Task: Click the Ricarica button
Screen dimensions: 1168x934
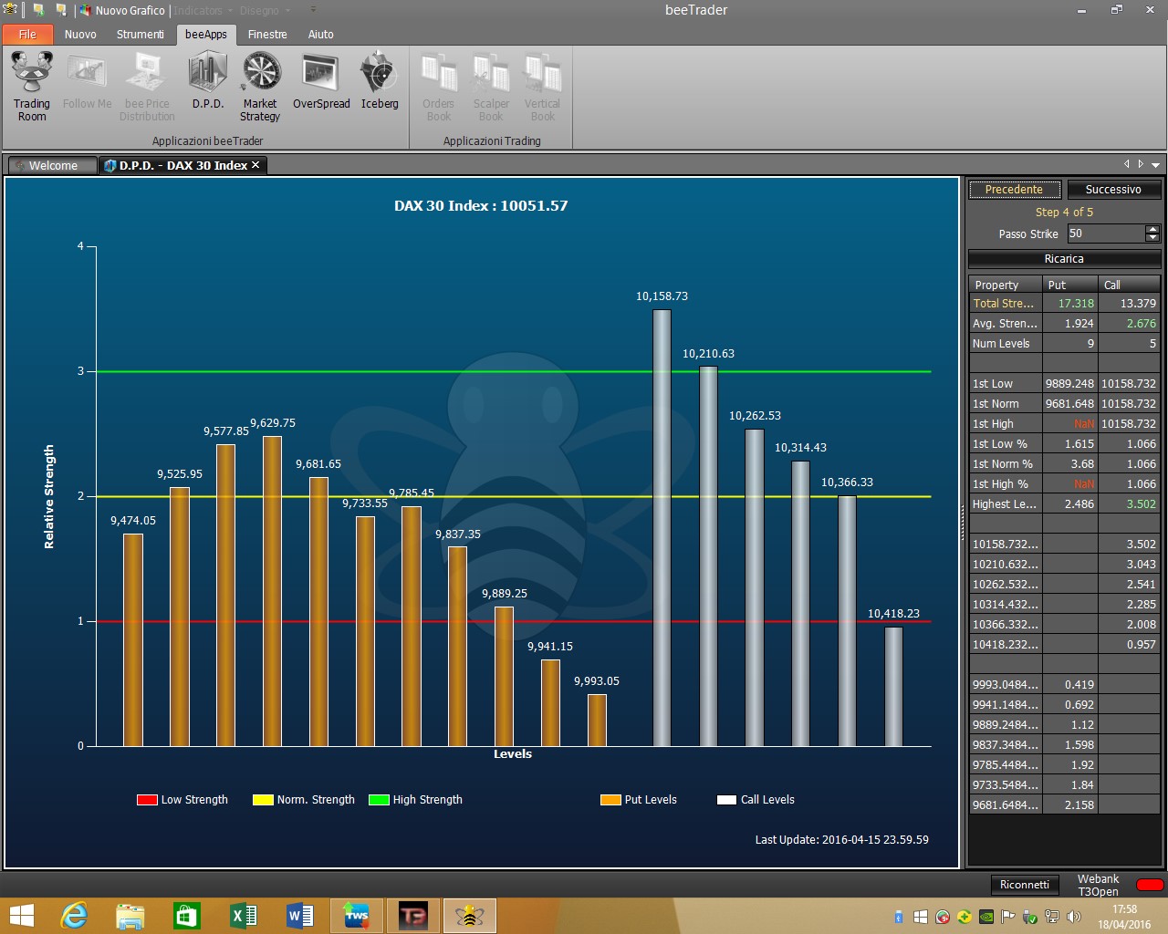Action: tap(1064, 259)
